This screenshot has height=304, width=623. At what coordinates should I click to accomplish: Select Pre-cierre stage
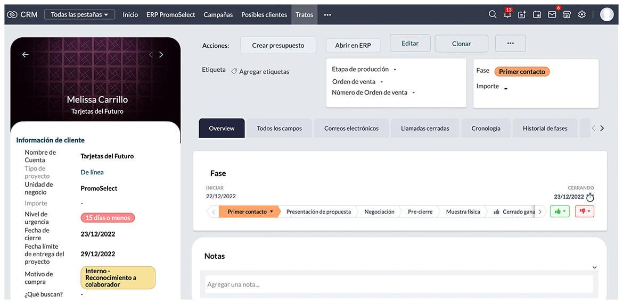(x=420, y=212)
